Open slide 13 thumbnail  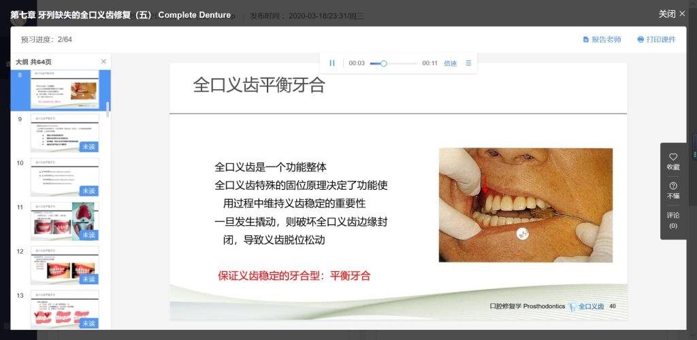click(x=65, y=309)
